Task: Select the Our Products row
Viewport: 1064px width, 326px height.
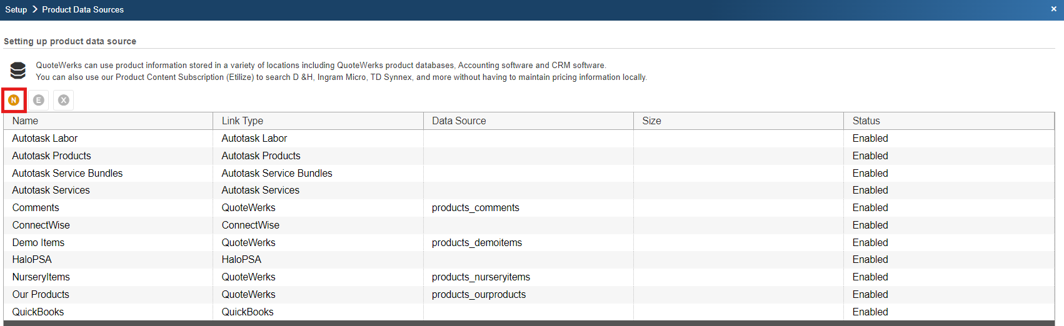Action: pyautogui.click(x=41, y=294)
